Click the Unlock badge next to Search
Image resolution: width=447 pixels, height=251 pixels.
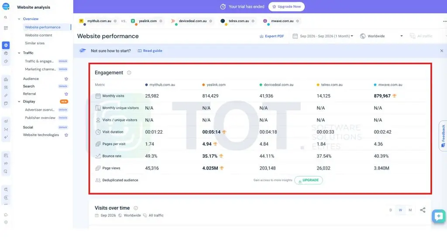point(63,86)
